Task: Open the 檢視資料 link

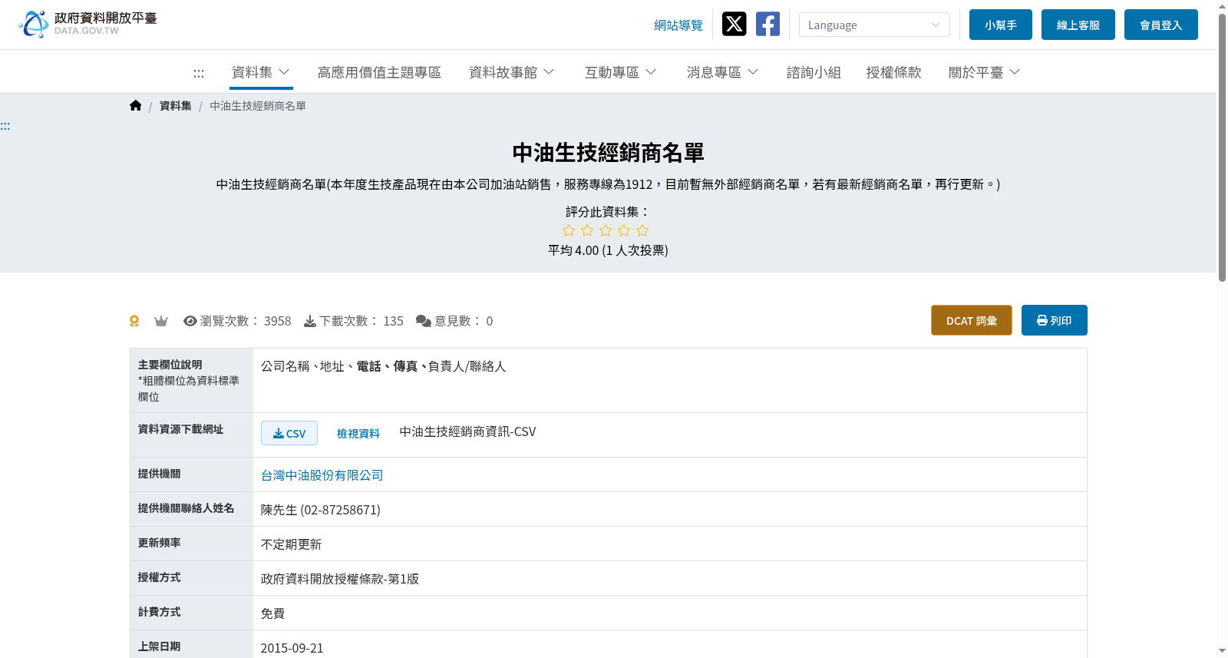Action: coord(358,434)
